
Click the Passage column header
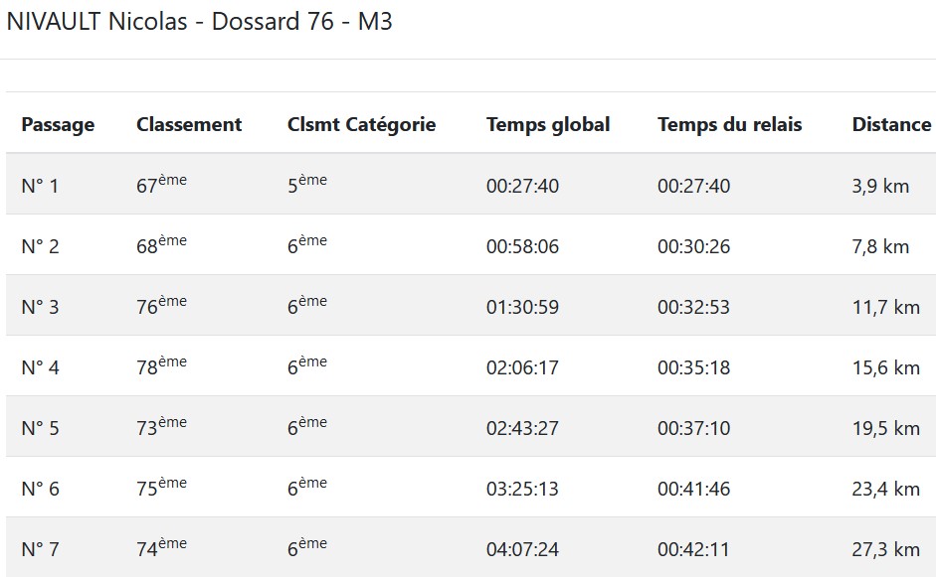point(58,124)
